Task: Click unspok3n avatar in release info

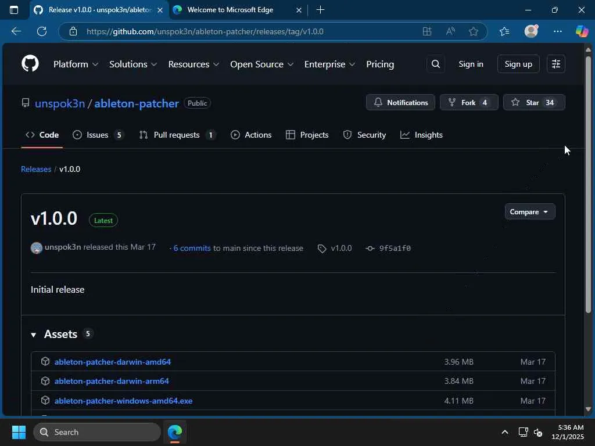Action: pyautogui.click(x=37, y=248)
